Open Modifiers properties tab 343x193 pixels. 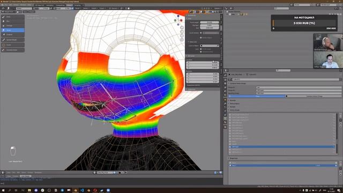[x=225, y=103]
